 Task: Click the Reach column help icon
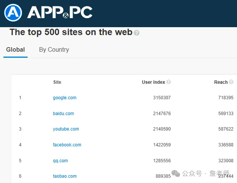tap(231, 82)
